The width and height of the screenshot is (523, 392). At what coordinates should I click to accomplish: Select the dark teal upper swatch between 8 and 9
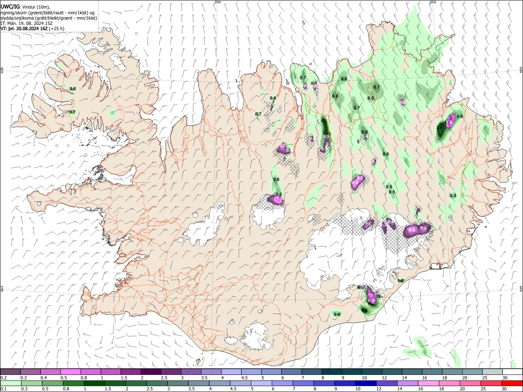tap(331, 372)
